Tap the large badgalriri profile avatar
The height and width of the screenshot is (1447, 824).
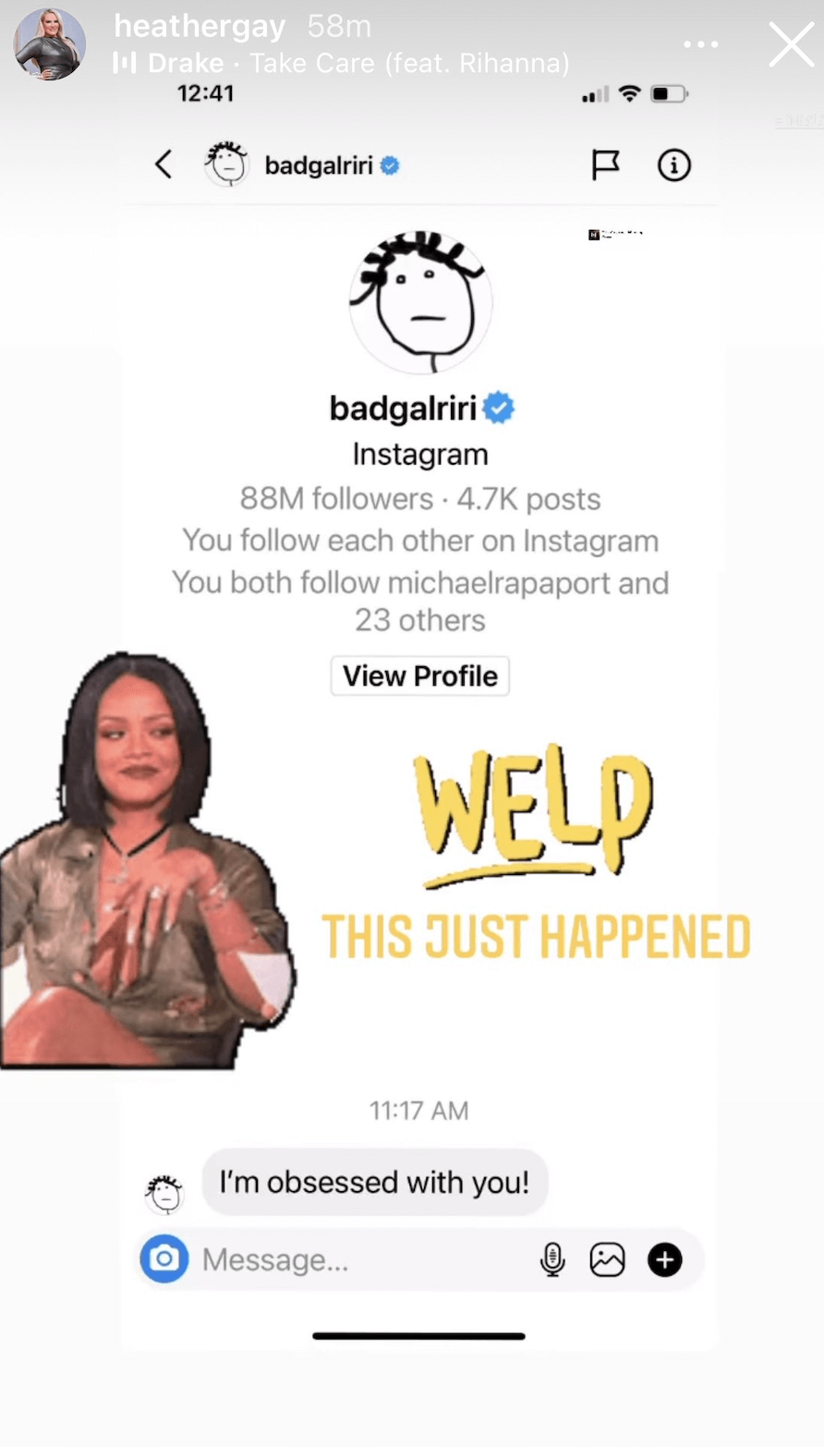(421, 301)
